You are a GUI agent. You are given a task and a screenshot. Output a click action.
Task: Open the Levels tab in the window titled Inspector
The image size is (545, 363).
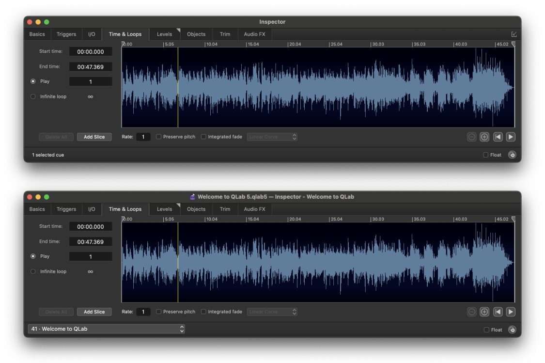(164, 34)
